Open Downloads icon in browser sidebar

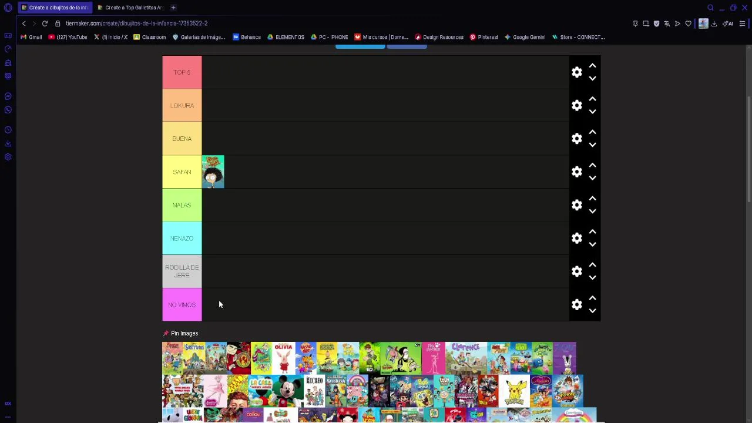tap(8, 143)
